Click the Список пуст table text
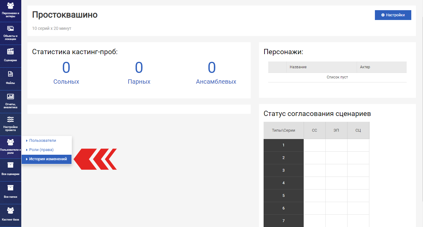Image resolution: width=423 pixels, height=227 pixels. [x=337, y=77]
